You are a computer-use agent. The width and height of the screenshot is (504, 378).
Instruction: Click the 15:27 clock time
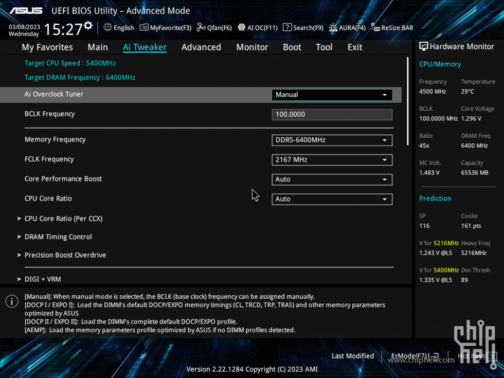click(63, 30)
